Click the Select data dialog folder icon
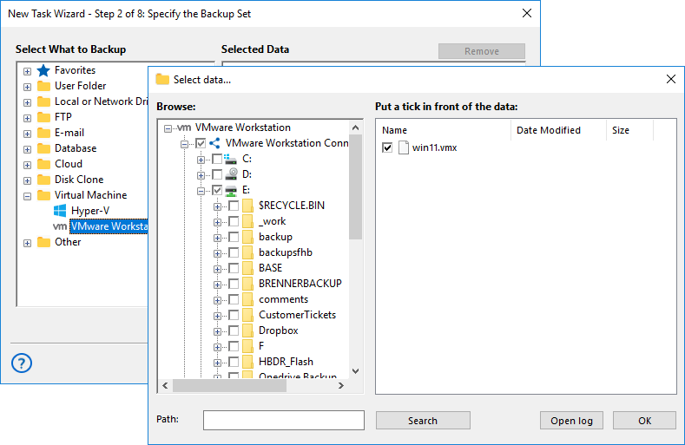 (x=162, y=80)
